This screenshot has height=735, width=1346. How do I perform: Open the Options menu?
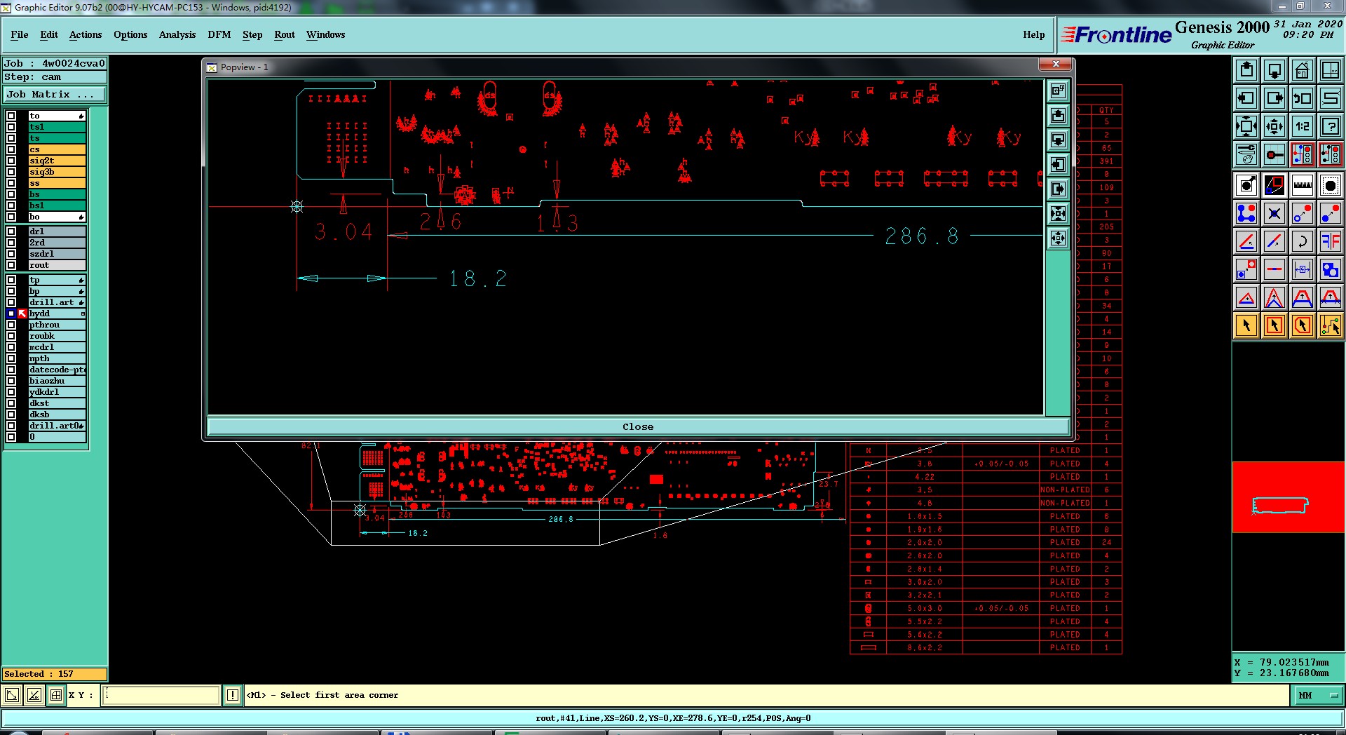[130, 34]
